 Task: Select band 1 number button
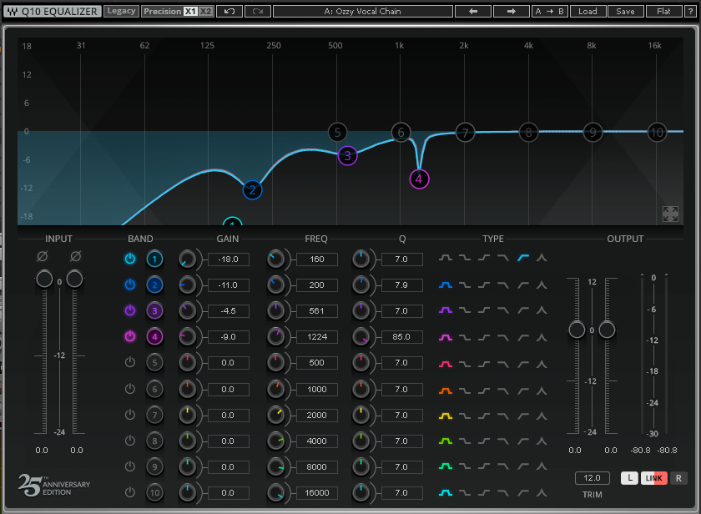[154, 259]
